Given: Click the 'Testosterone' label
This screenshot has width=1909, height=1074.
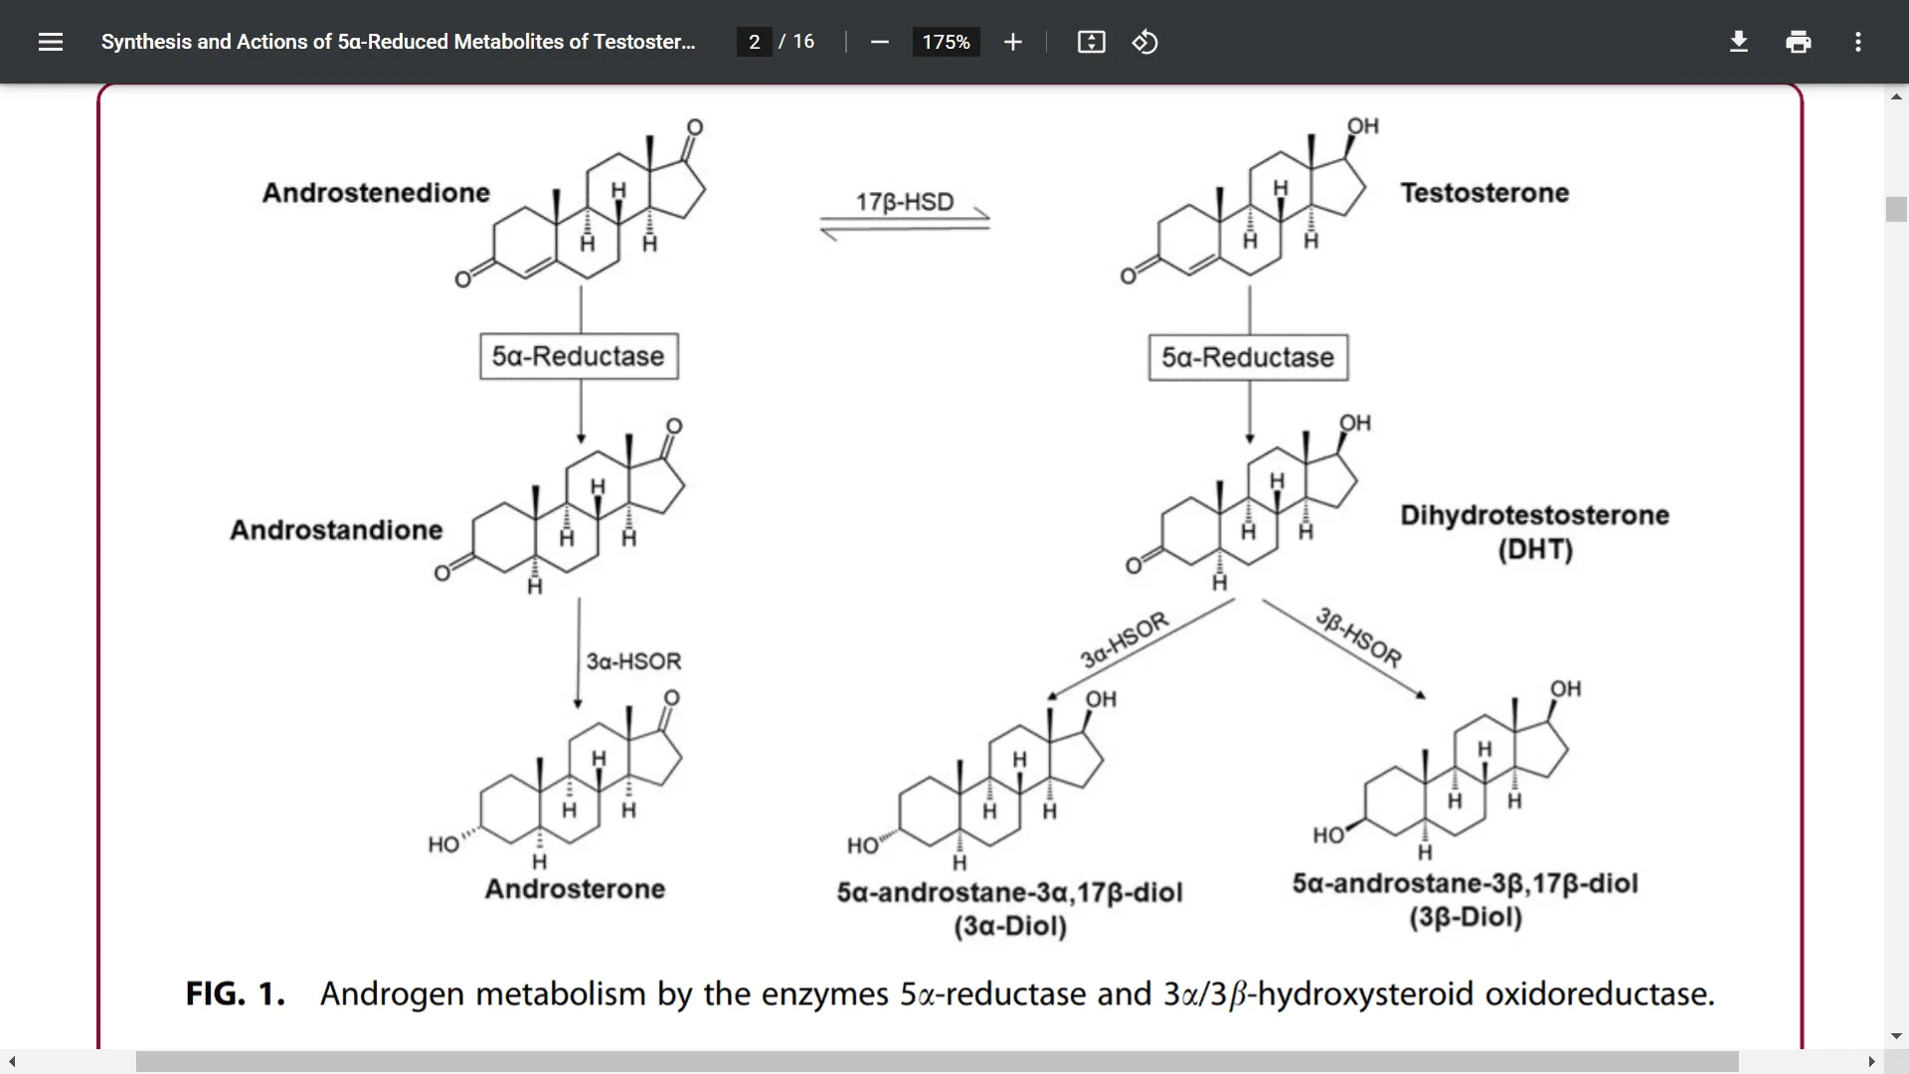Looking at the screenshot, I should [1484, 193].
